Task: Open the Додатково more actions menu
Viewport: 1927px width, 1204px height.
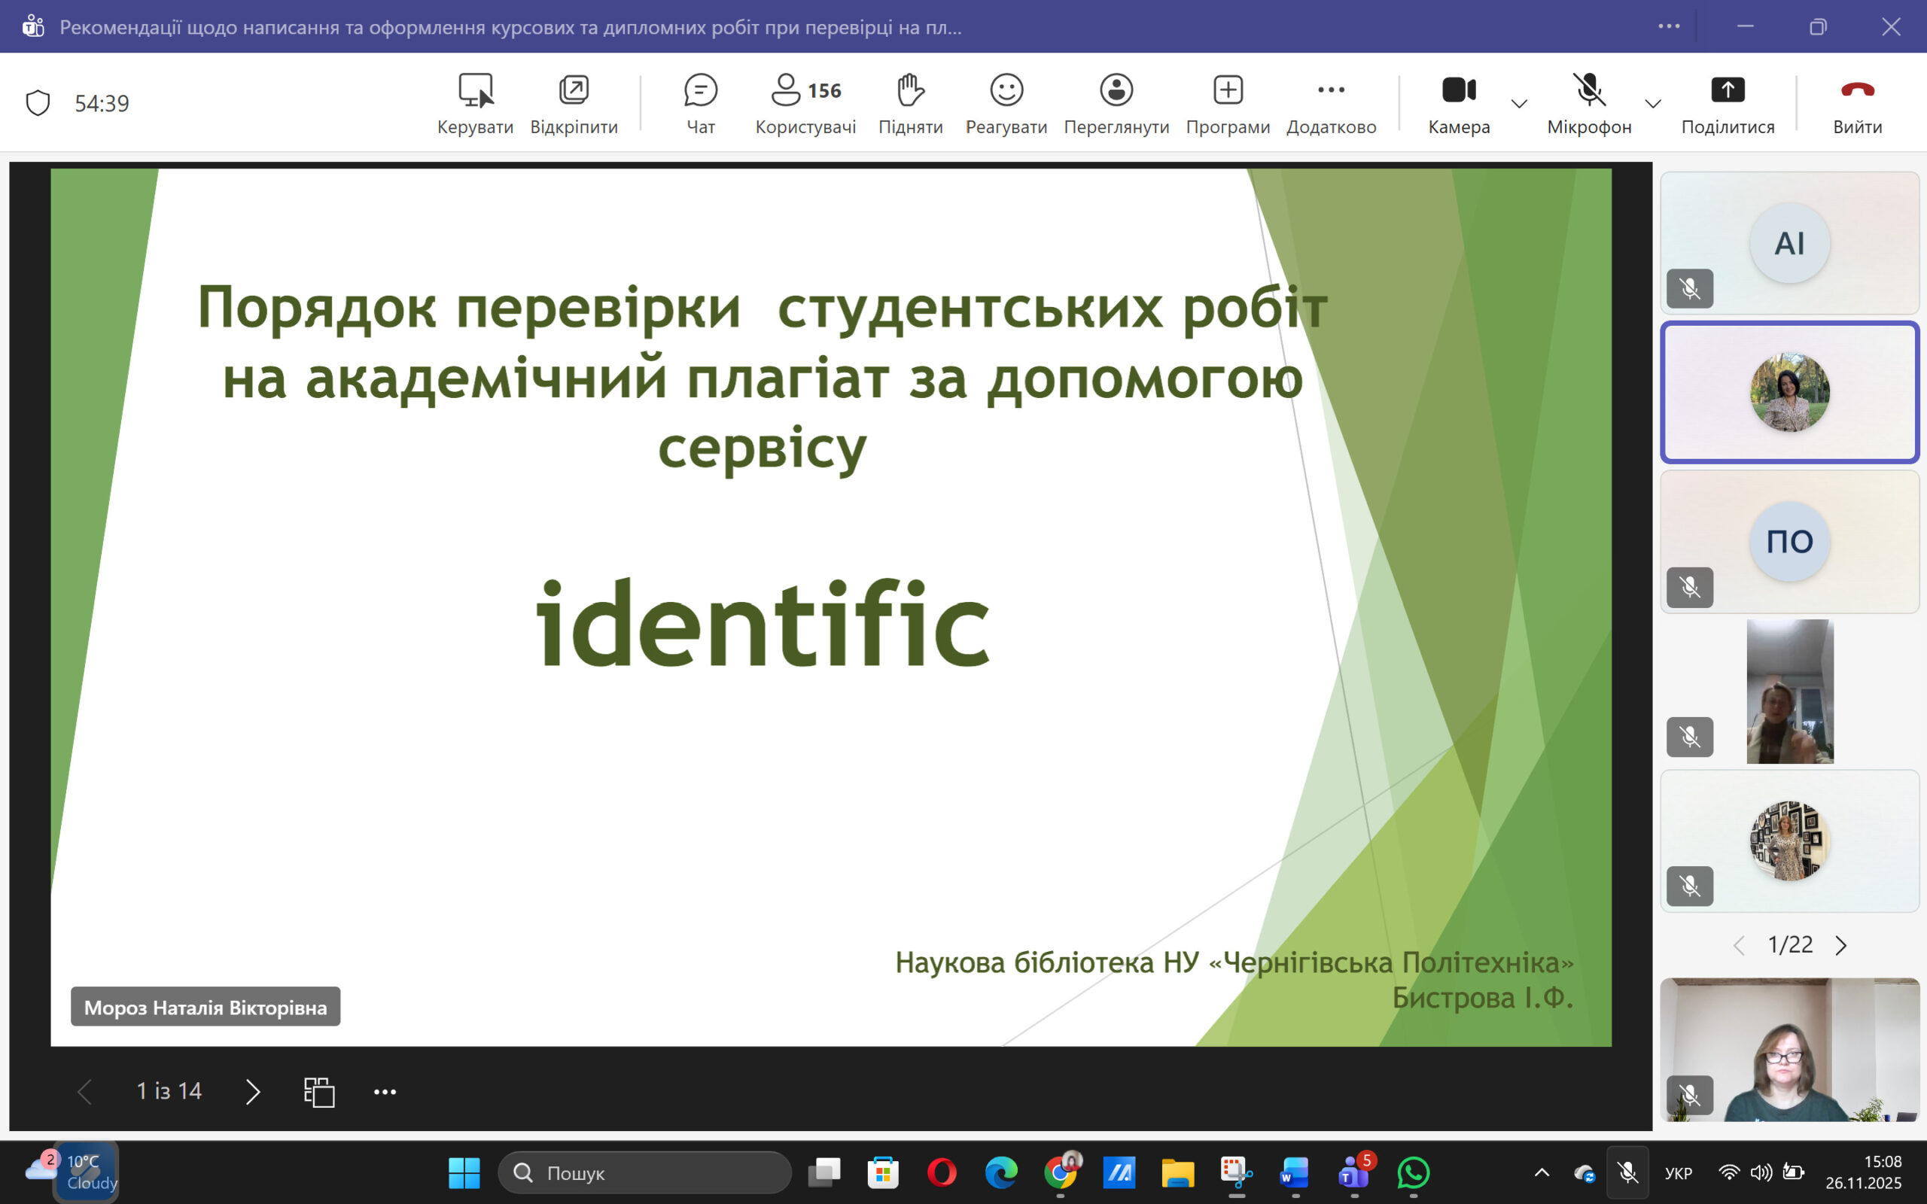Action: click(x=1331, y=104)
